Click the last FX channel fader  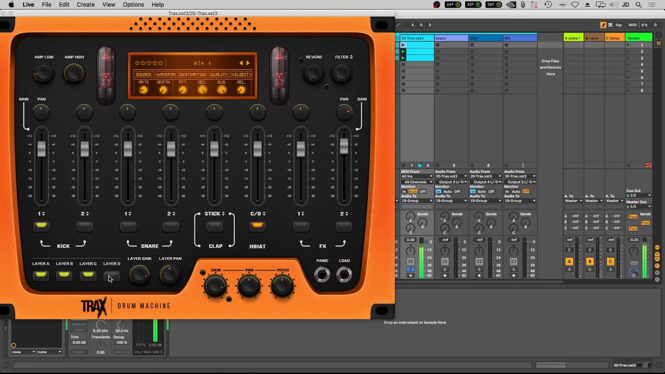coord(344,146)
